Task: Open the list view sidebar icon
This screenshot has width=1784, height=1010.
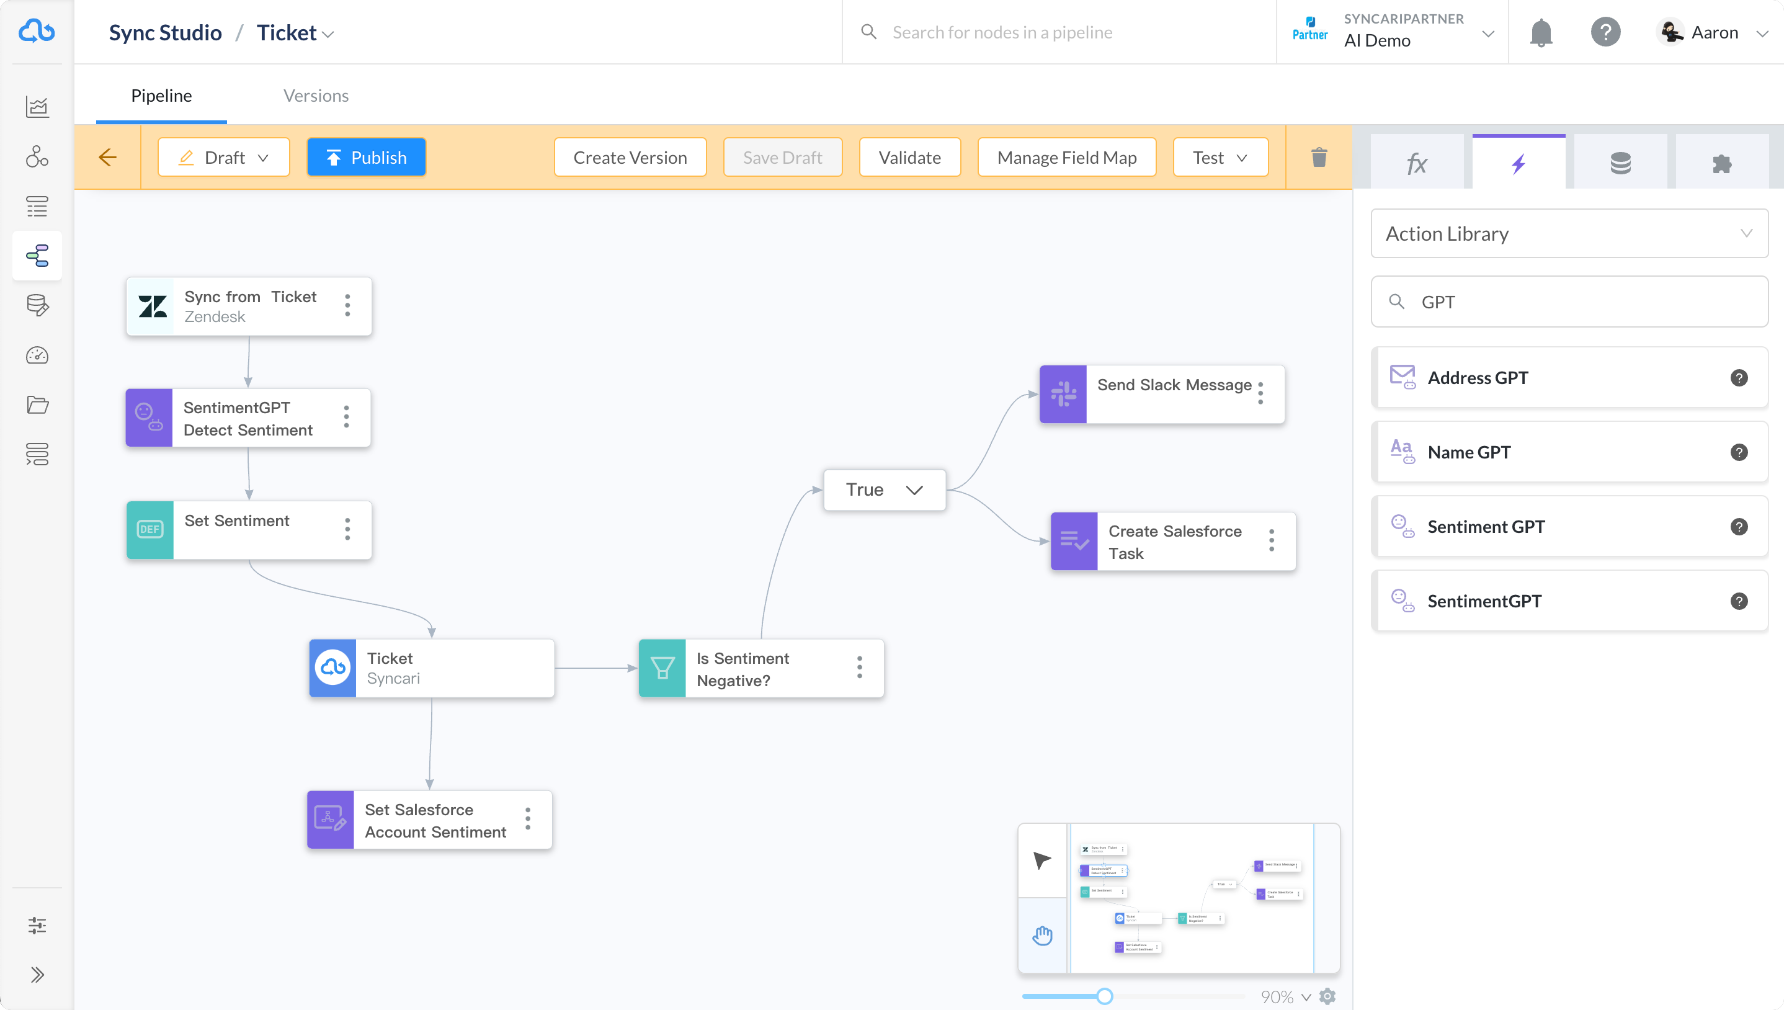Action: (37, 206)
